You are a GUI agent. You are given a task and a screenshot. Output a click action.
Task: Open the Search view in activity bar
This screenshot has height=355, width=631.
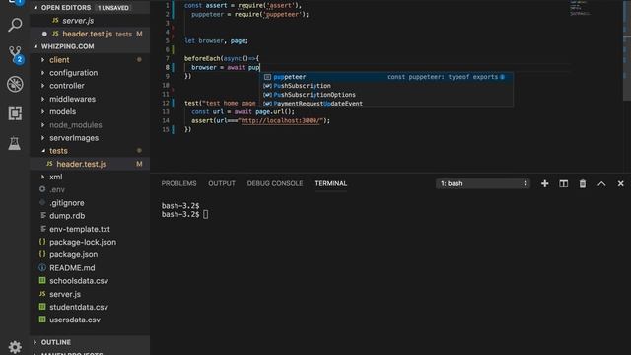click(x=15, y=25)
